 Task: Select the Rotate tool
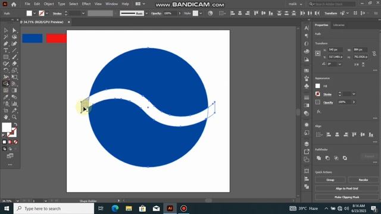6,70
